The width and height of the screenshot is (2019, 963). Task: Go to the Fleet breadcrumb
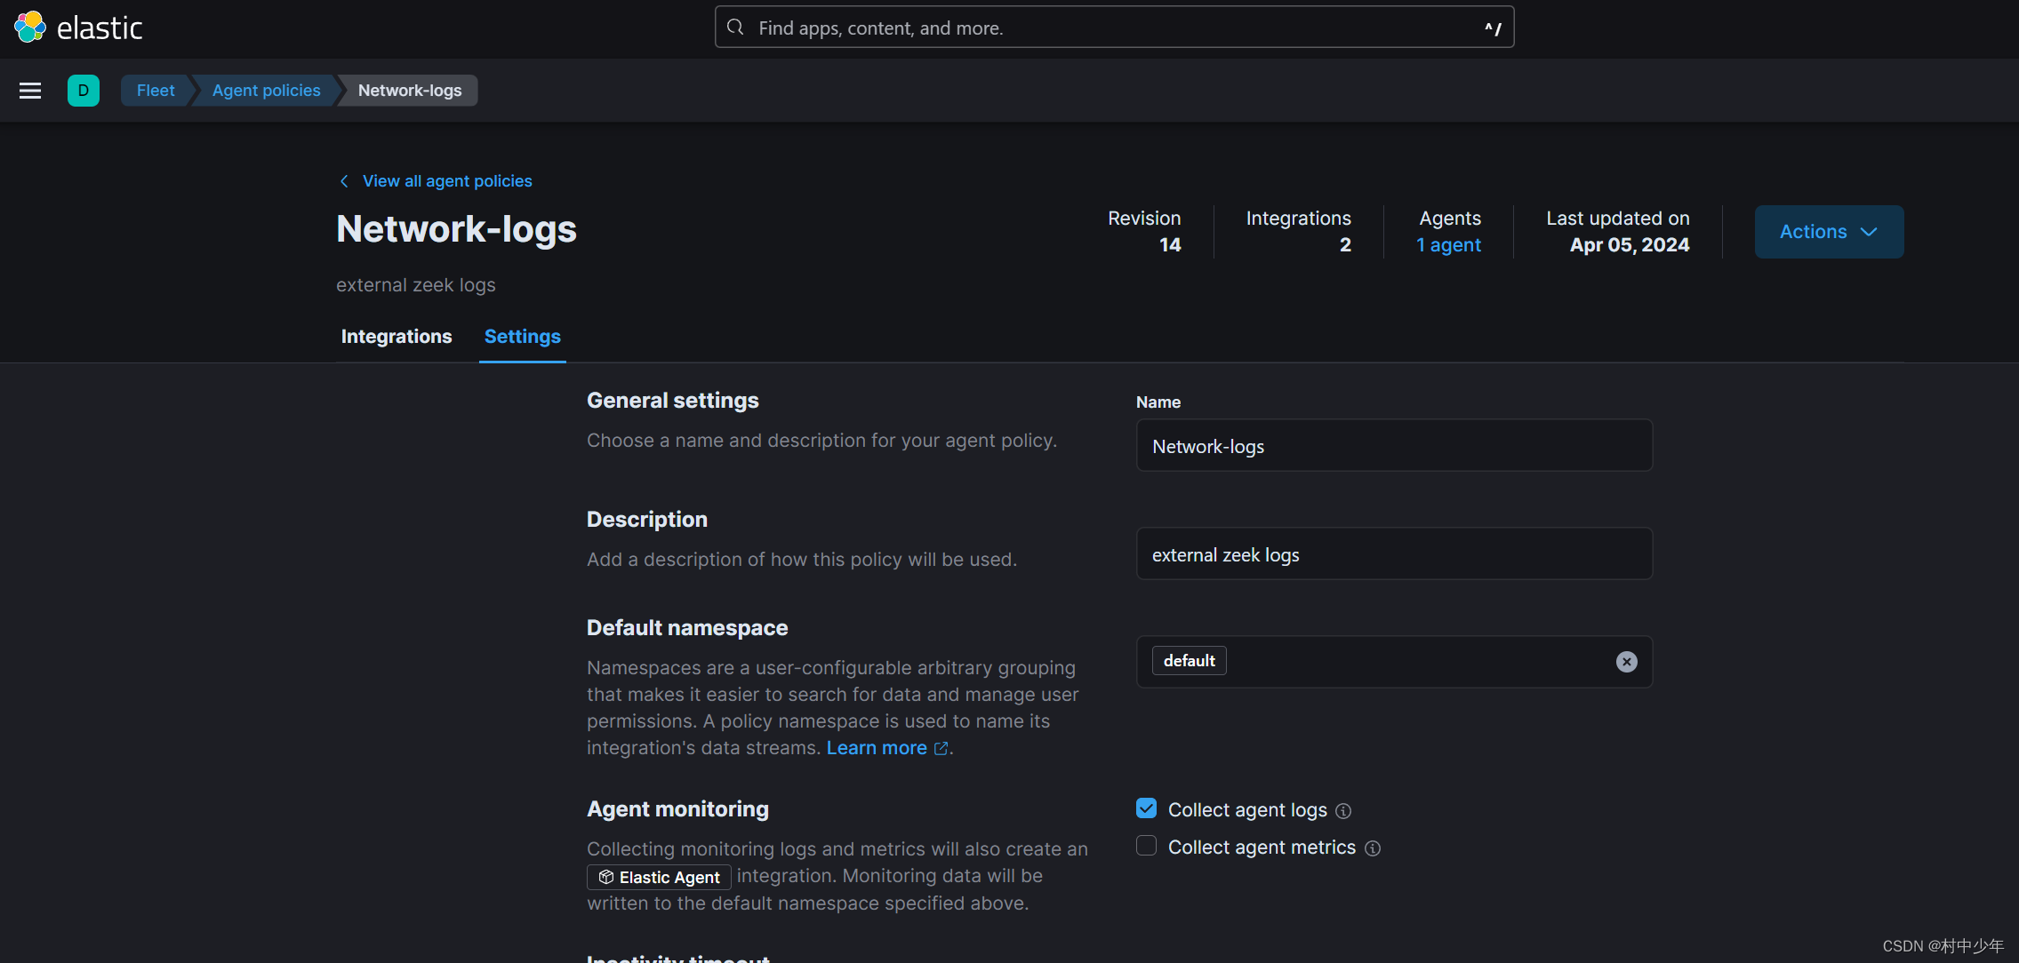tap(156, 91)
